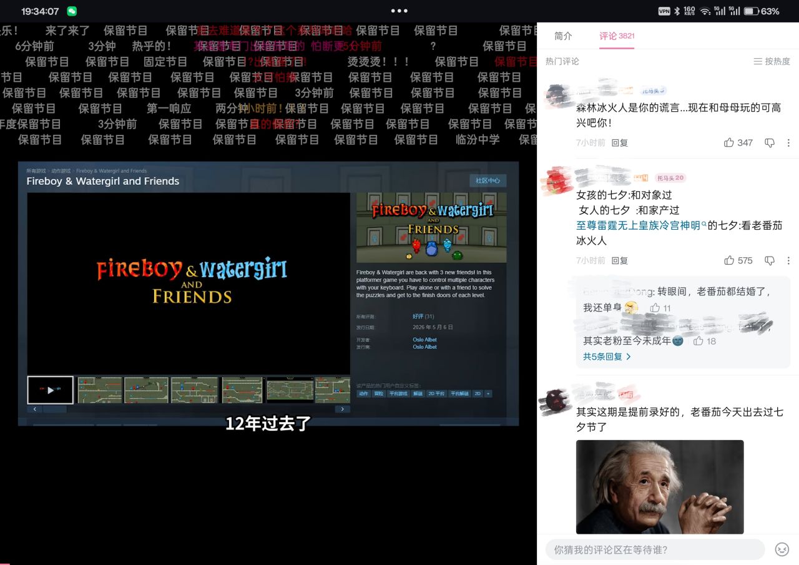Open publisher link Oslo Albet beside 发行商
Viewport: 799px width, 565px height.
[424, 346]
